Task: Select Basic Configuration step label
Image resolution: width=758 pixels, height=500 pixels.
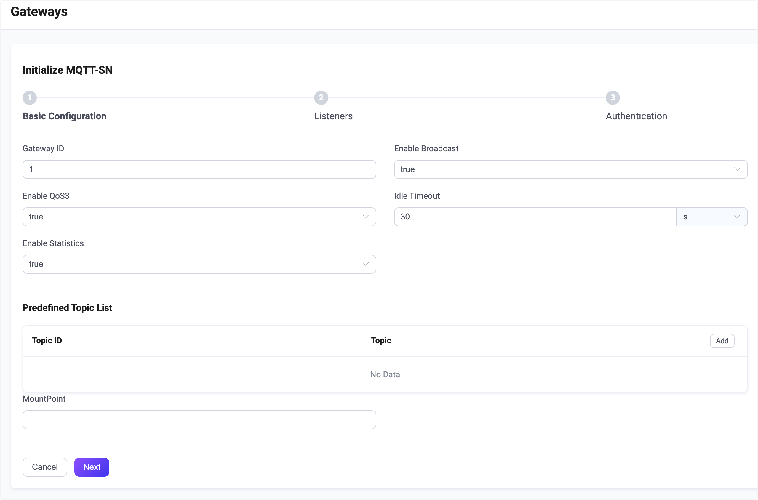Action: coord(64,116)
